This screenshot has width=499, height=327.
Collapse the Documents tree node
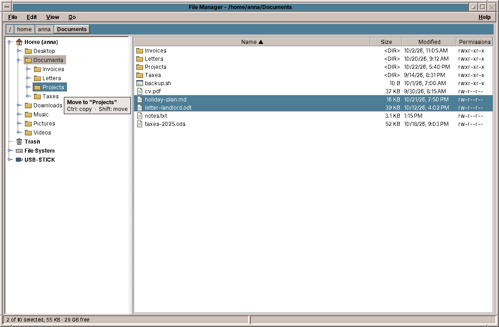[19, 60]
